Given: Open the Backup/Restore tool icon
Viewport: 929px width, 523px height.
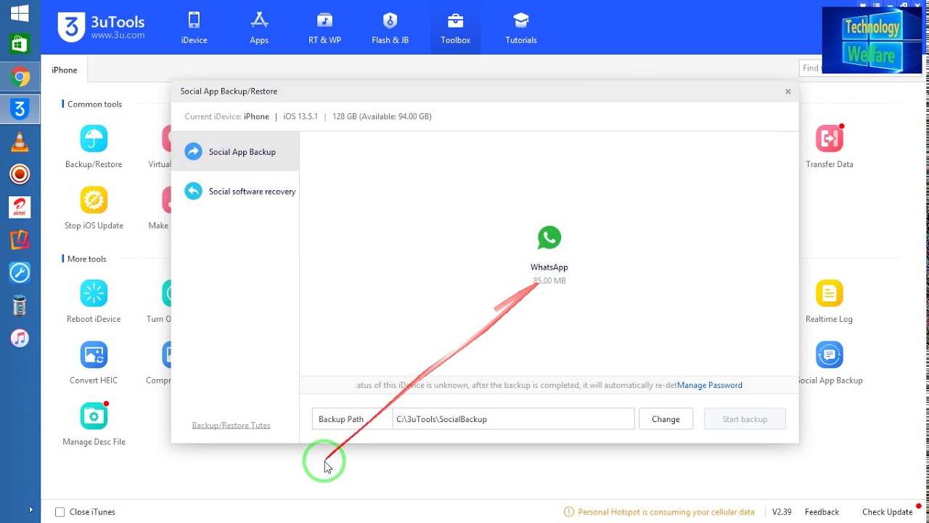Looking at the screenshot, I should (94, 139).
